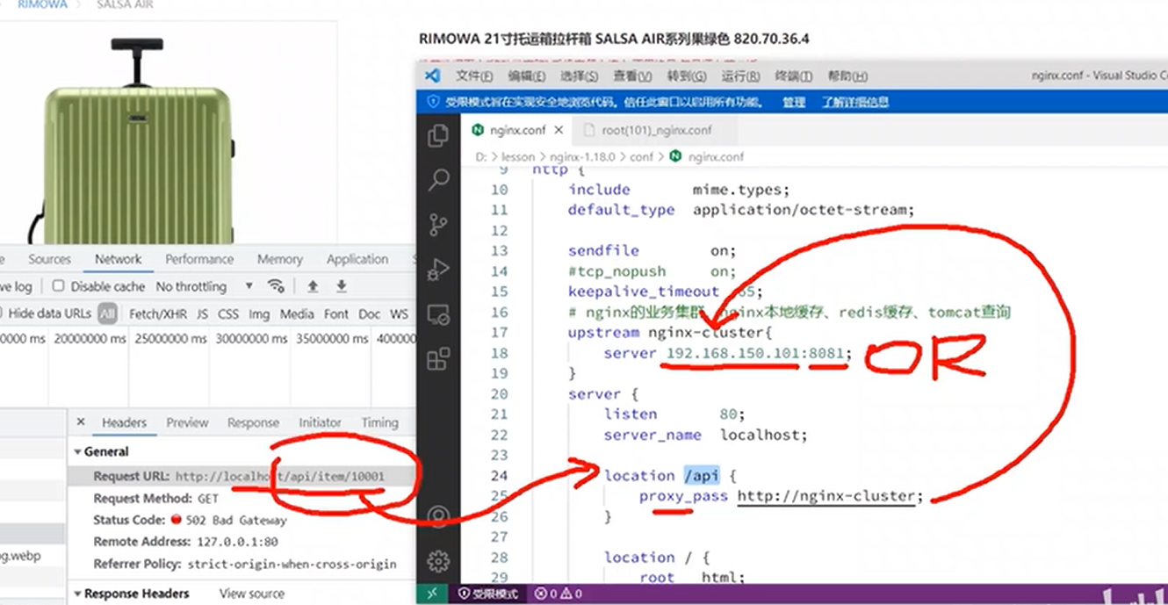The height and width of the screenshot is (605, 1168).
Task: Open the 运行(R) menu in VS Code
Action: coord(740,76)
